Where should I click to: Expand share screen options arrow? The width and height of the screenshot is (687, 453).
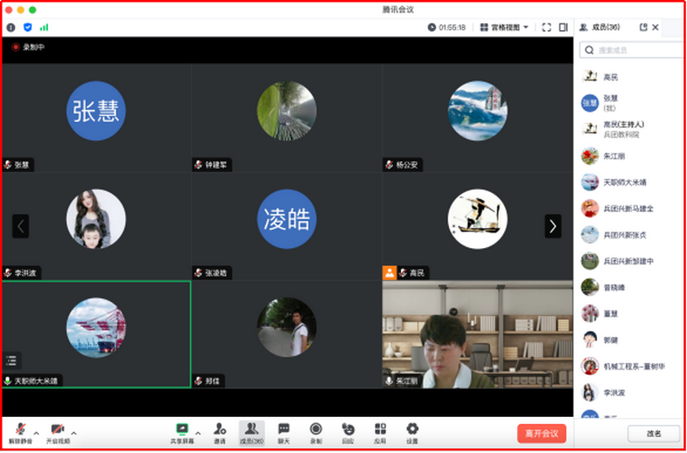click(x=198, y=432)
